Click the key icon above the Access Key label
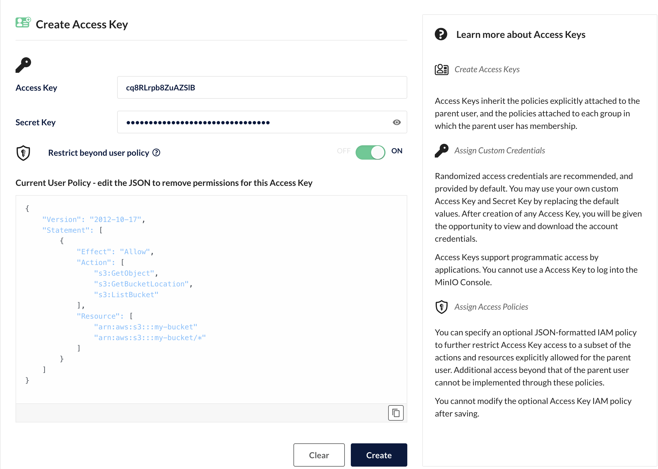The height and width of the screenshot is (469, 658). [x=23, y=65]
